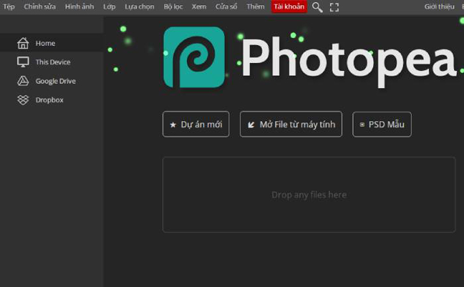Click the Home house icon
Screen dimensions: 464x287
click(x=23, y=43)
